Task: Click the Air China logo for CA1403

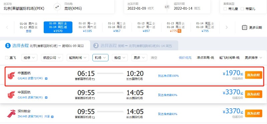Action: click(11, 76)
